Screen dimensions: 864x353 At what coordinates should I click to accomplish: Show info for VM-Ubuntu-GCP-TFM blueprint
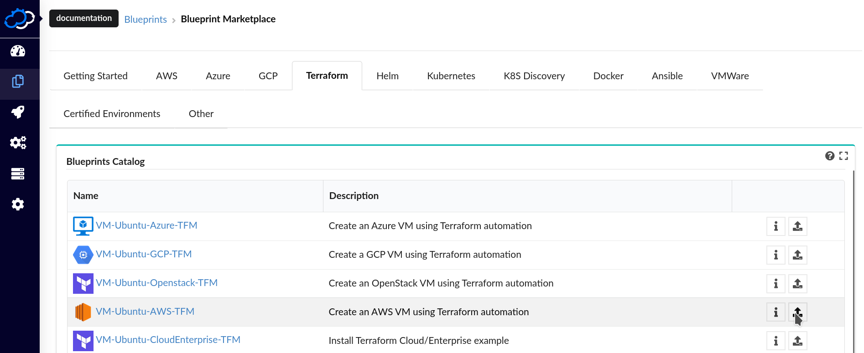click(x=776, y=255)
